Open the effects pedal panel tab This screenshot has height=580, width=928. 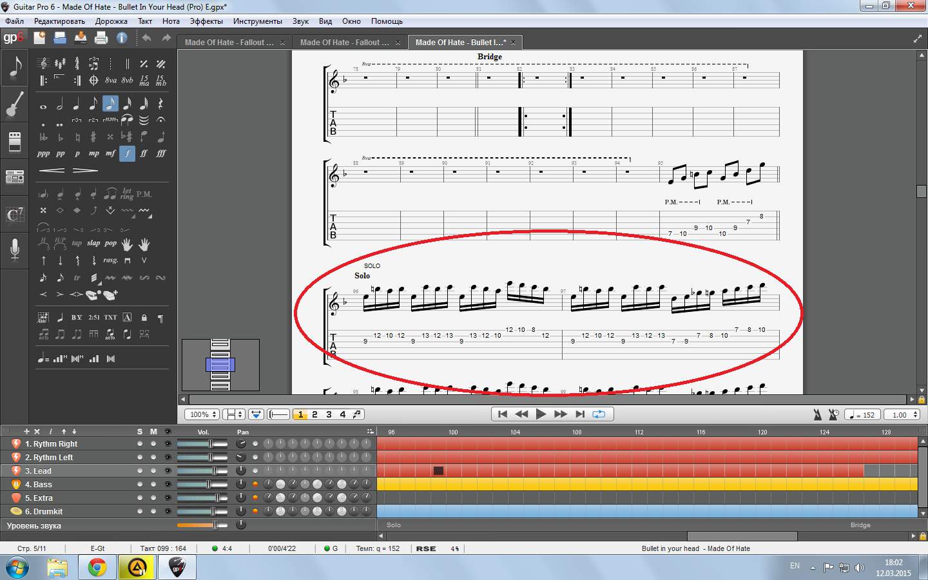[x=15, y=140]
